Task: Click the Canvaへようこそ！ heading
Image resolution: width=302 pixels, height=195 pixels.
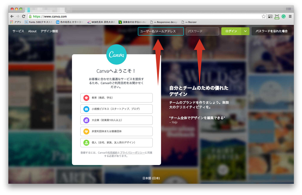Action: click(x=116, y=71)
